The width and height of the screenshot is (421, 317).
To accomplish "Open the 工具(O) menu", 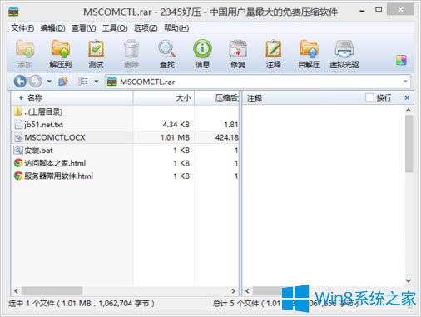I will pos(115,28).
